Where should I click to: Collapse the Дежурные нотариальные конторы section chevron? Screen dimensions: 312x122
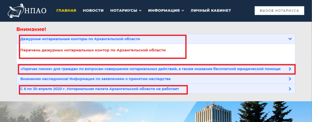290,39
